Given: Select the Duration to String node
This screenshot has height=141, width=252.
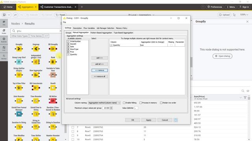Looking at the screenshot, I should click(x=19, y=127).
